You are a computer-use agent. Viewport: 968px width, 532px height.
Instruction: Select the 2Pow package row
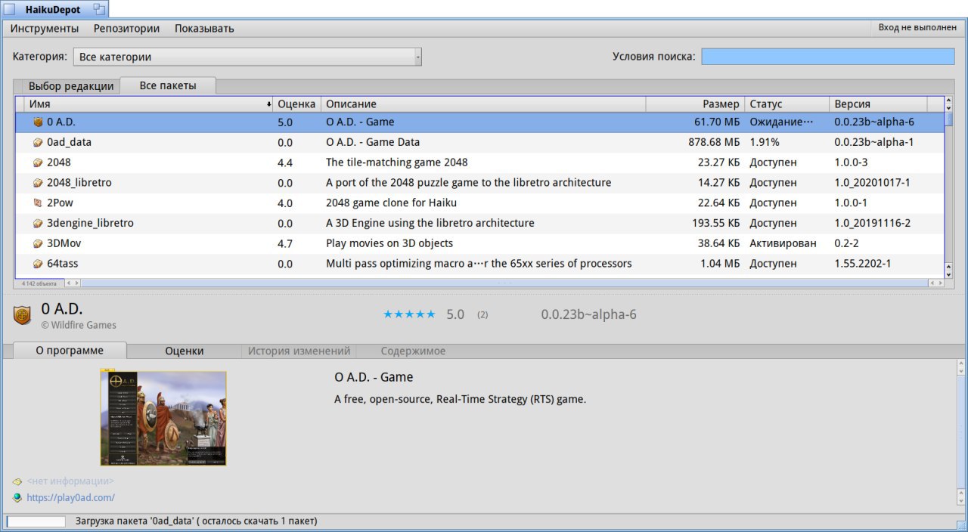[x=479, y=203]
